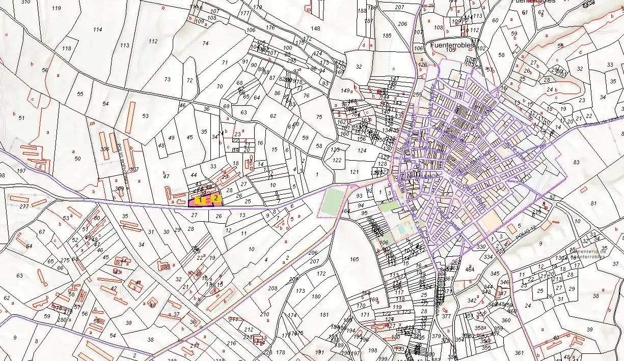Click the yellow marker numbered 1
624x361 pixels.
pos(201,200)
